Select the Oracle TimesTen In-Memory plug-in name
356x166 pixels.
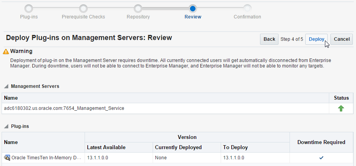pos(46,158)
